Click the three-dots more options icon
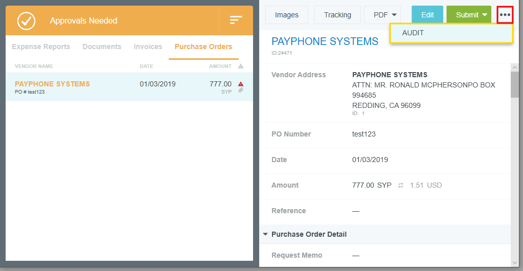Viewport: 523px width, 271px height. (x=505, y=15)
